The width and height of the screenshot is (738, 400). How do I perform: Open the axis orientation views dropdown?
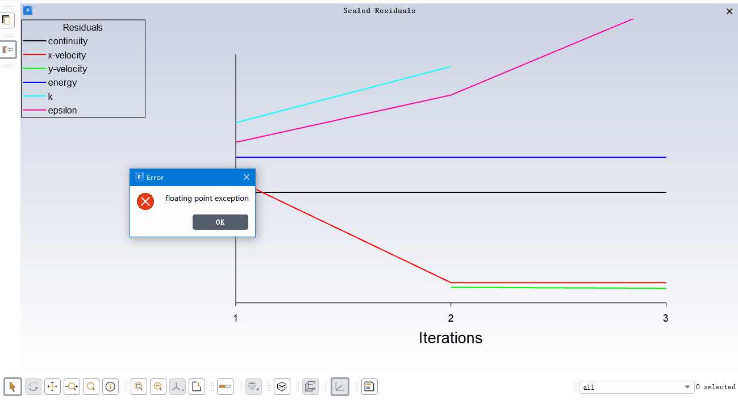pos(177,387)
